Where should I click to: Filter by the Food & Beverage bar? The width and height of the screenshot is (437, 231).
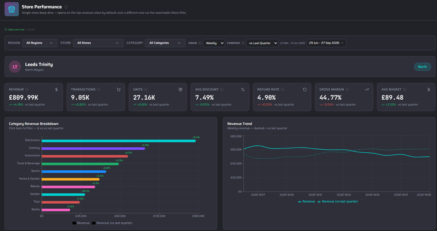[x=80, y=164]
